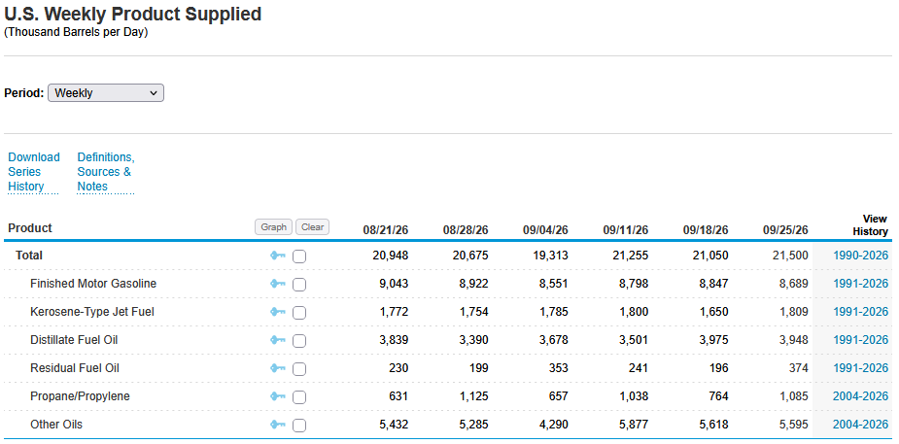Click the Thousand Barrels per Day subtitle
899x444 pixels.
coord(76,32)
